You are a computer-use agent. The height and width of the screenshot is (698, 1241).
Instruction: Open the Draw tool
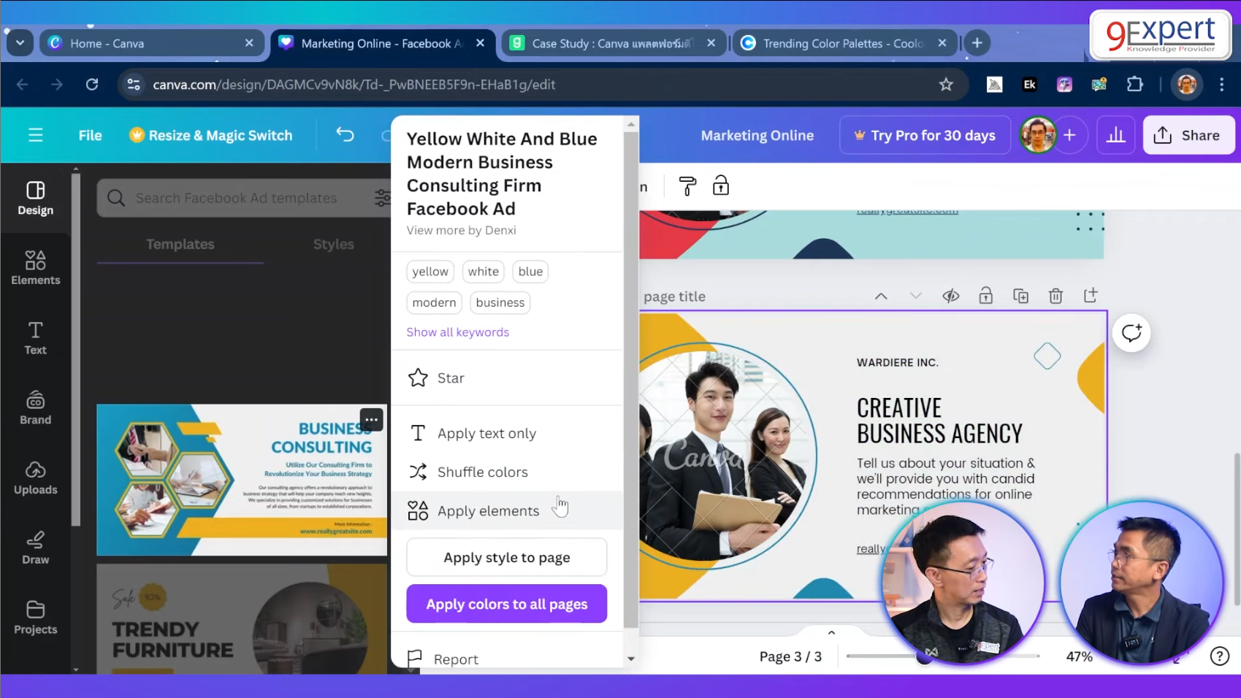[35, 547]
